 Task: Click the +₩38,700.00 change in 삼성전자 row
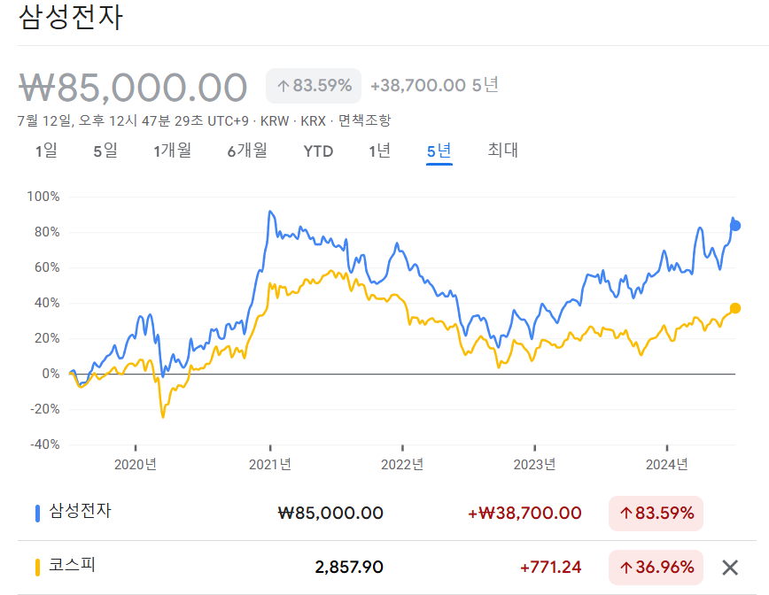pyautogui.click(x=524, y=514)
